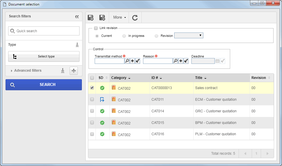The height and width of the screenshot is (166, 282).
Task: Select the In progress radio button
Action: (124, 36)
